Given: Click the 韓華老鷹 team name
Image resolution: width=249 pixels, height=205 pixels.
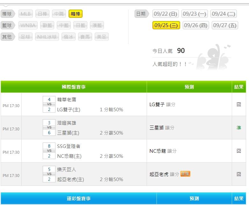Looking at the screenshot, I should (x=67, y=99).
